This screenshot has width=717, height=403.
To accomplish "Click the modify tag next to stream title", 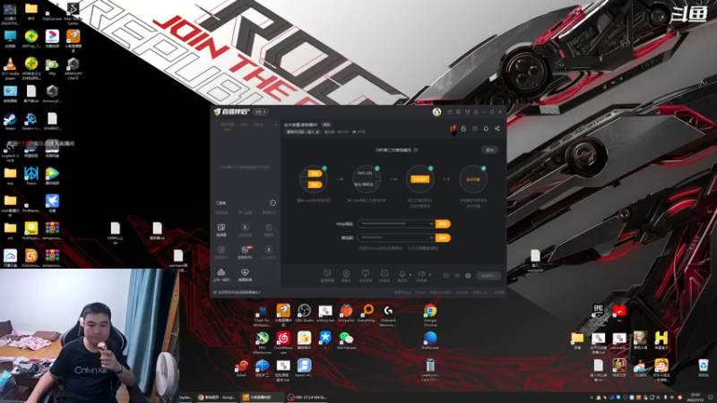I will pos(326,124).
